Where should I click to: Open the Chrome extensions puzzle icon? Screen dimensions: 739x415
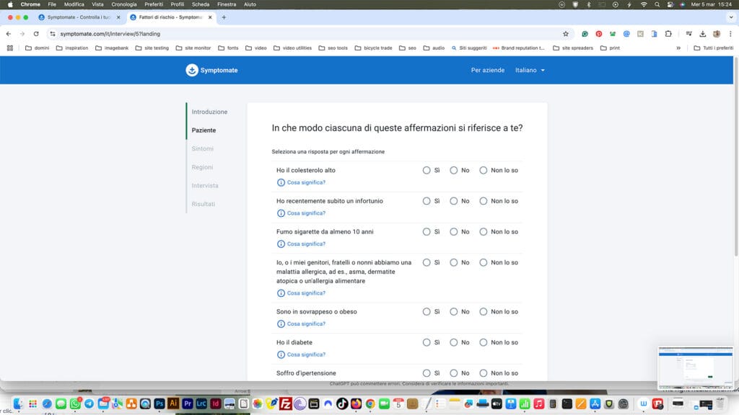pyautogui.click(x=668, y=34)
